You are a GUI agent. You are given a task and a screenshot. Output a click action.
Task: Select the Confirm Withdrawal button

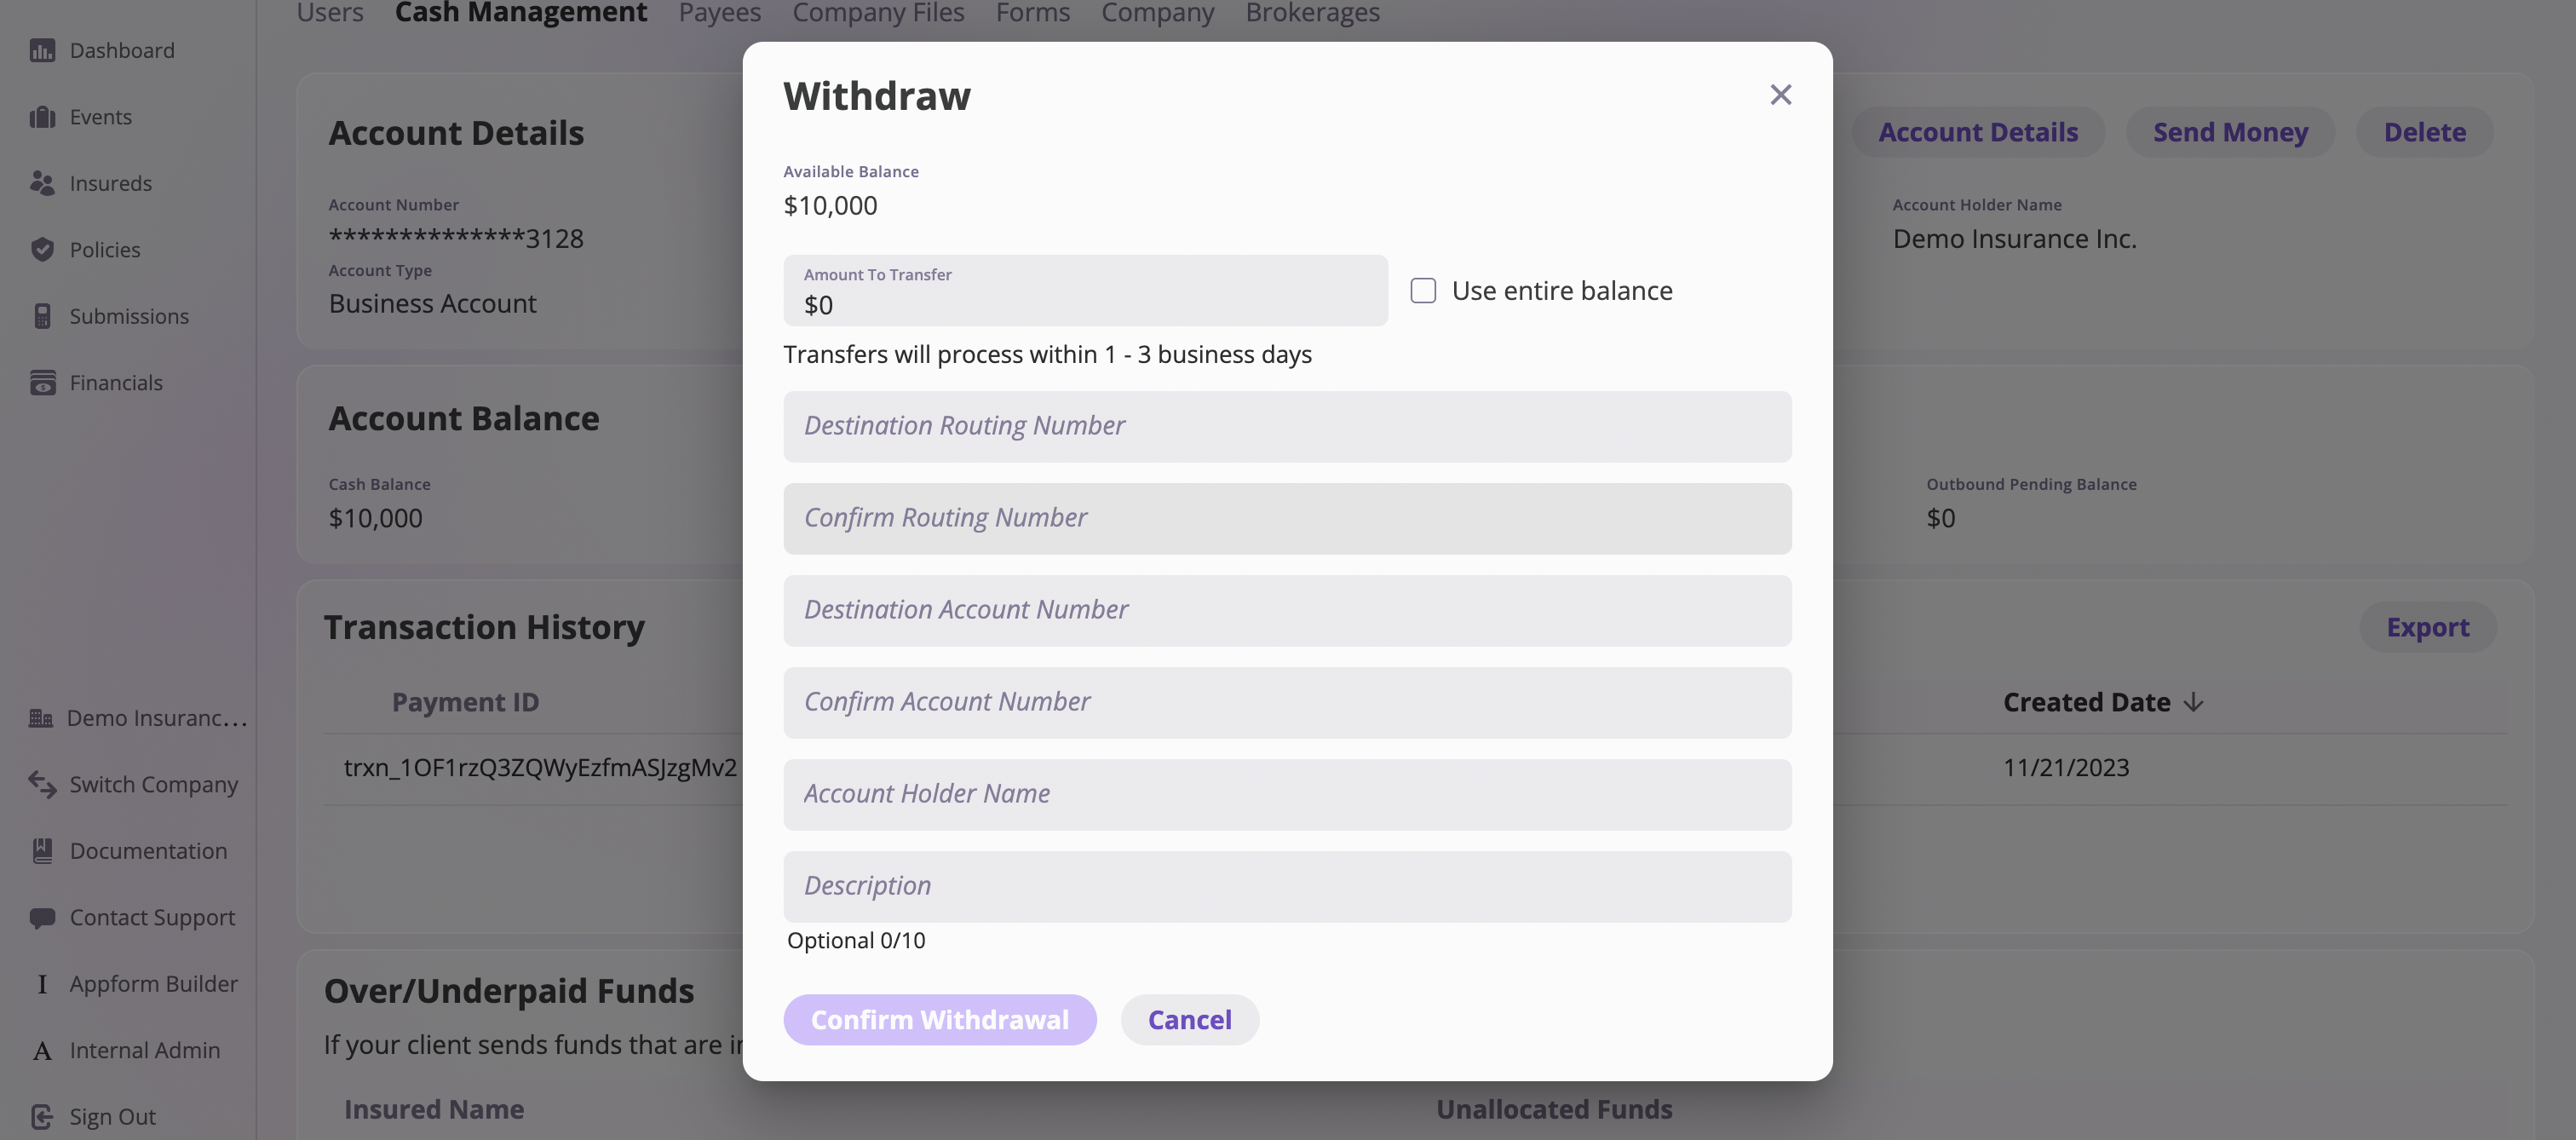pyautogui.click(x=939, y=1019)
